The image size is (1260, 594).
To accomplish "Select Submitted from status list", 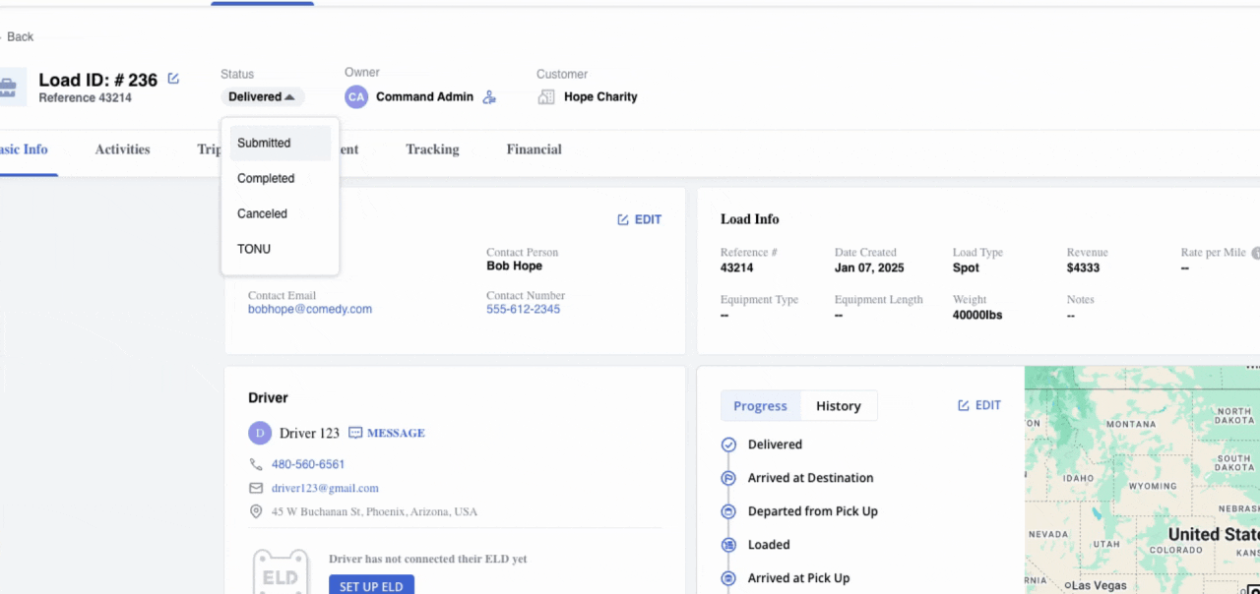I will pos(264,143).
